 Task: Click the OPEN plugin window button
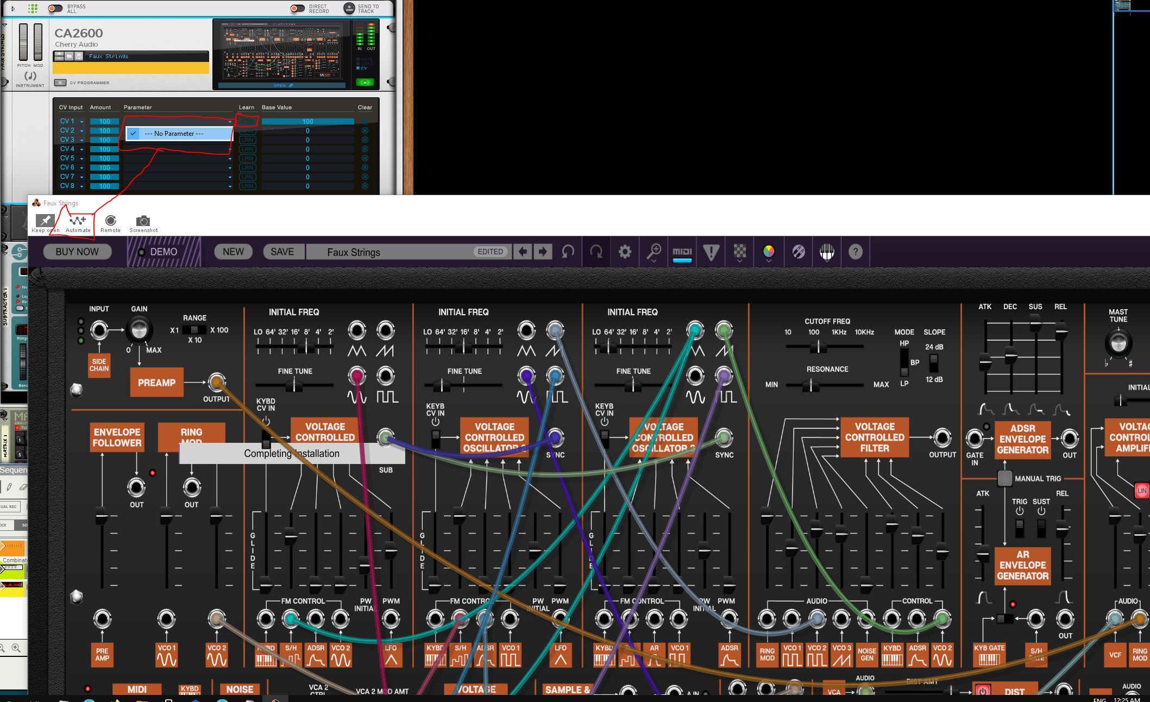[x=282, y=85]
